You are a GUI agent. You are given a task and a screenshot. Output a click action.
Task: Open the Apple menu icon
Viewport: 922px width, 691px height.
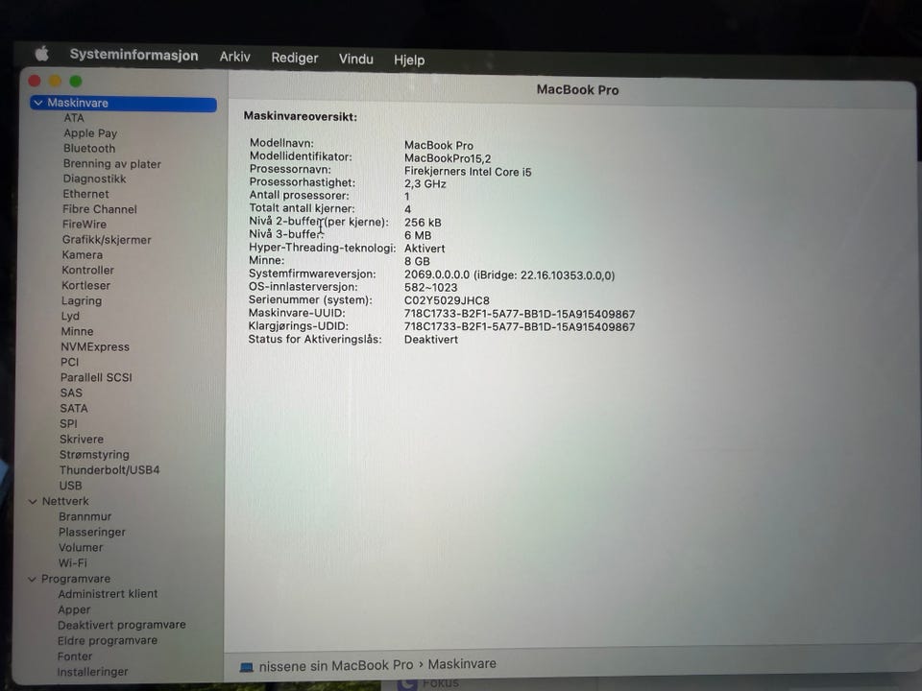[x=41, y=54]
